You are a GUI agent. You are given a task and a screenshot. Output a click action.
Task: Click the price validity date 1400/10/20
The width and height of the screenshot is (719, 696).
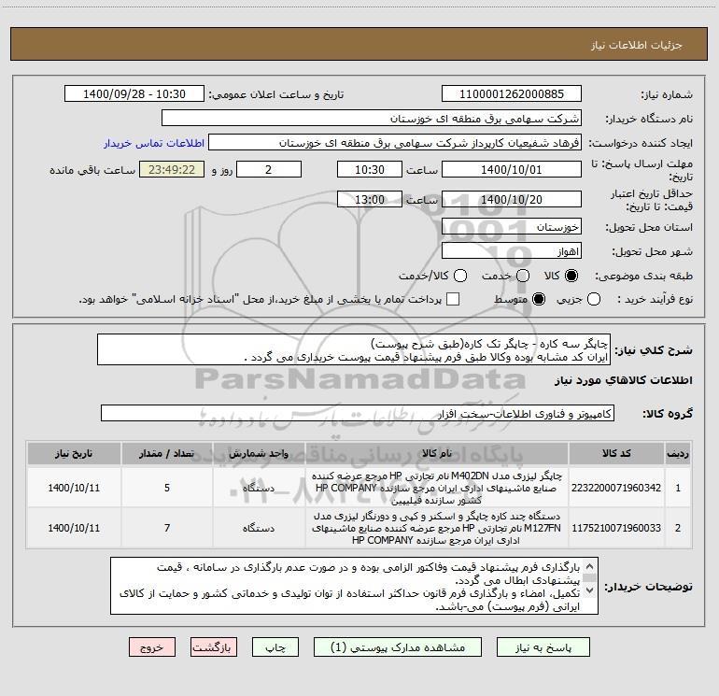(512, 199)
